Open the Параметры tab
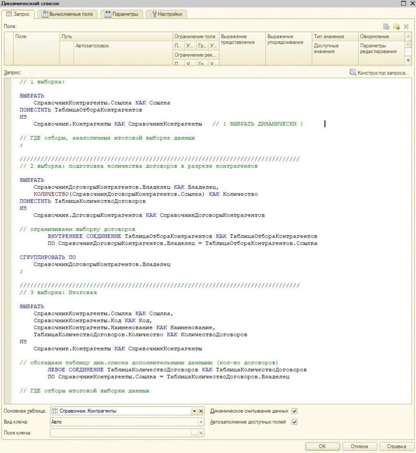416x453 pixels. pyautogui.click(x=121, y=14)
